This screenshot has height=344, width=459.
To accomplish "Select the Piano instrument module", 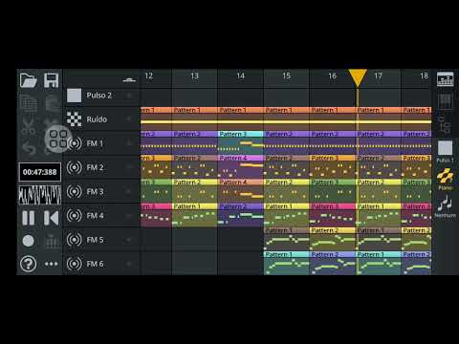I will click(445, 179).
